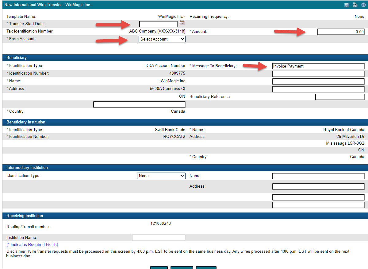Click empty beneficiary address field above Country
Screen dimensions: 368x269
click(139, 105)
